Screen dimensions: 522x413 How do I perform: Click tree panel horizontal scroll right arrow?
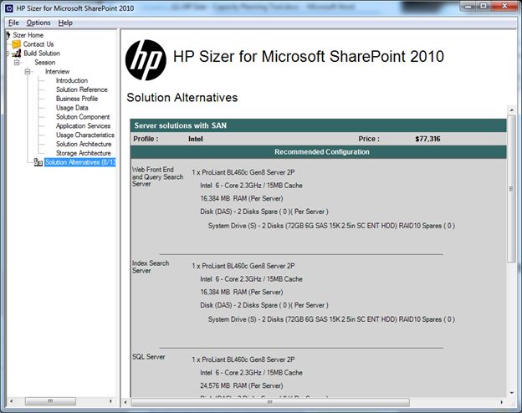111,401
